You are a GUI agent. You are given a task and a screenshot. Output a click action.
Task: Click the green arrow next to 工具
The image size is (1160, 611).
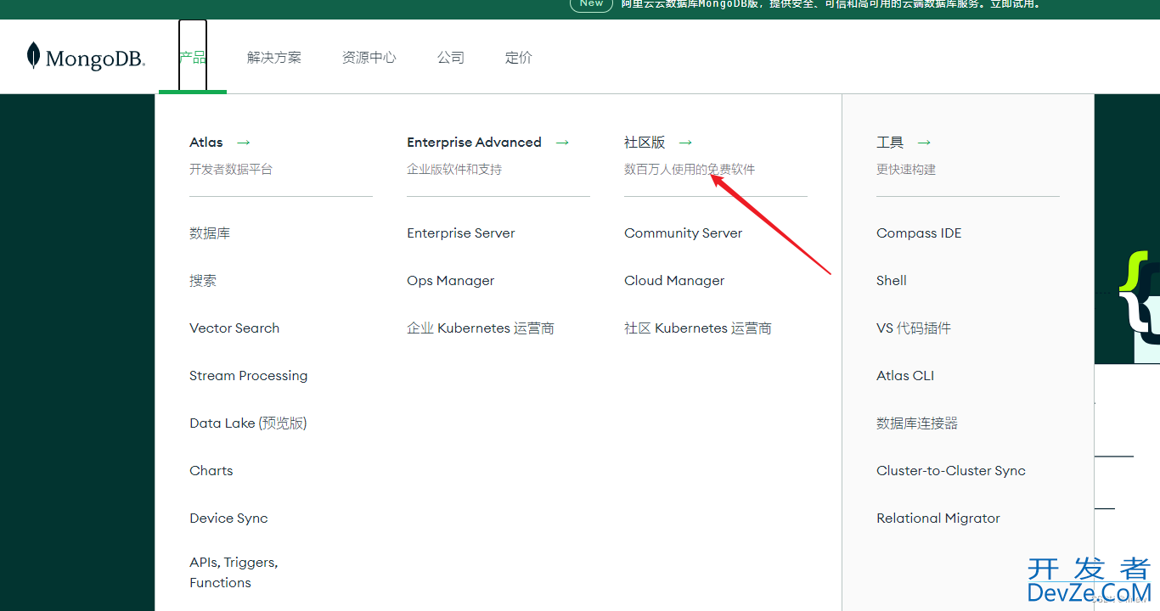click(x=924, y=143)
